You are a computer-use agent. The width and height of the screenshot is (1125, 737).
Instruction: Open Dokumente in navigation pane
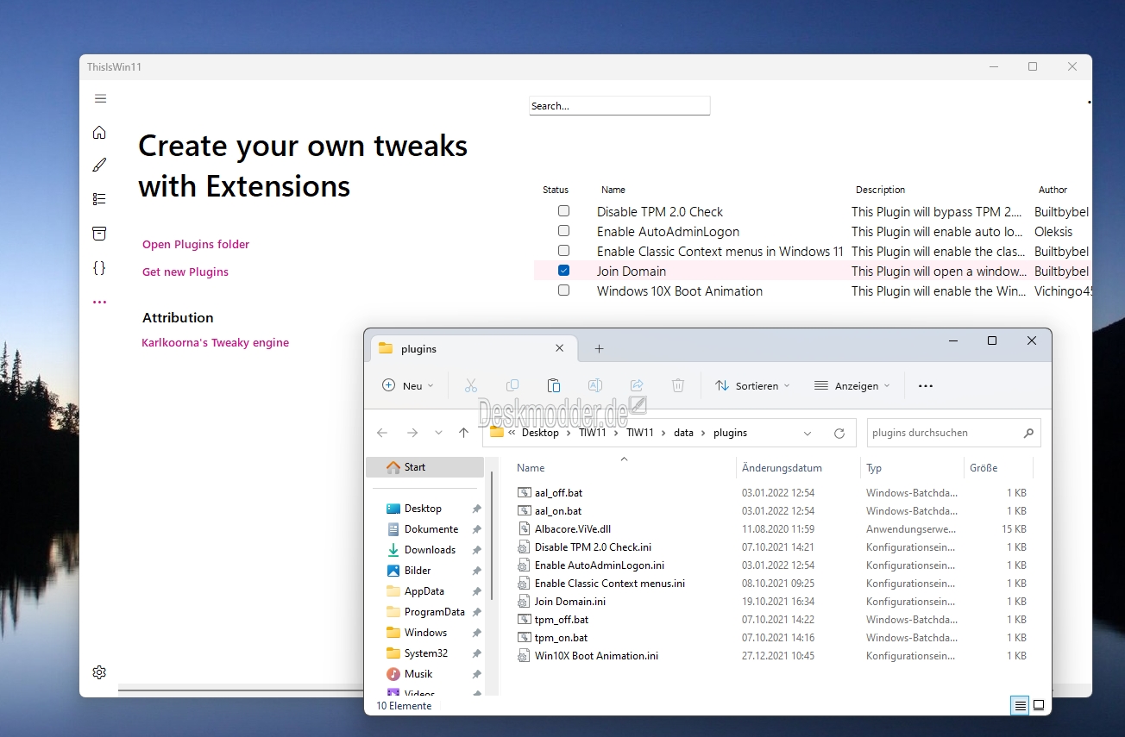pyautogui.click(x=431, y=529)
